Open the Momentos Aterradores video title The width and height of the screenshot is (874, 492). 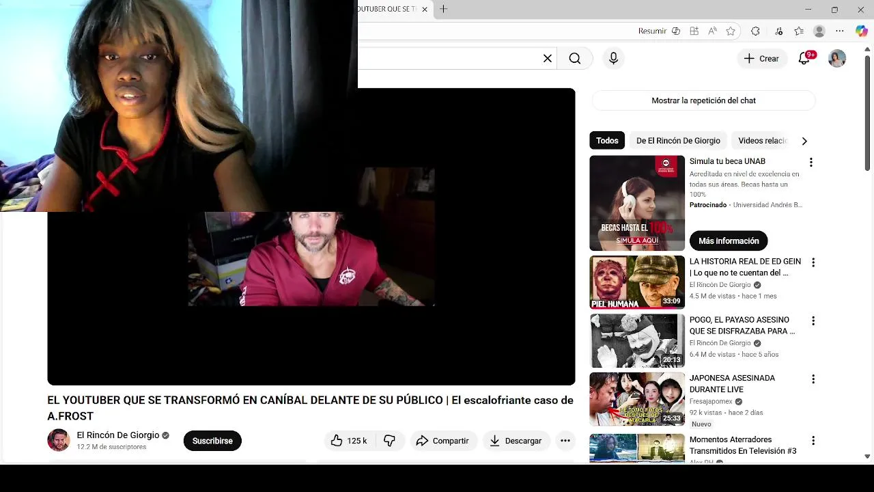click(x=743, y=446)
